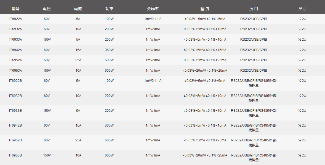Click the 接口 column header
Image resolution: width=325 pixels, height=165 pixels.
tap(254, 9)
